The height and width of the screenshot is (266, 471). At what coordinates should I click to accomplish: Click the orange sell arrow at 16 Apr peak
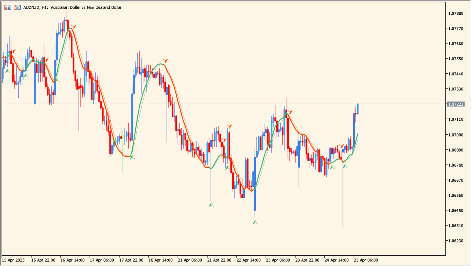tap(74, 27)
